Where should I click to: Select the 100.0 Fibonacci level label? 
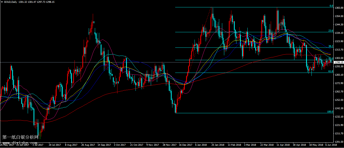(x=330, y=112)
